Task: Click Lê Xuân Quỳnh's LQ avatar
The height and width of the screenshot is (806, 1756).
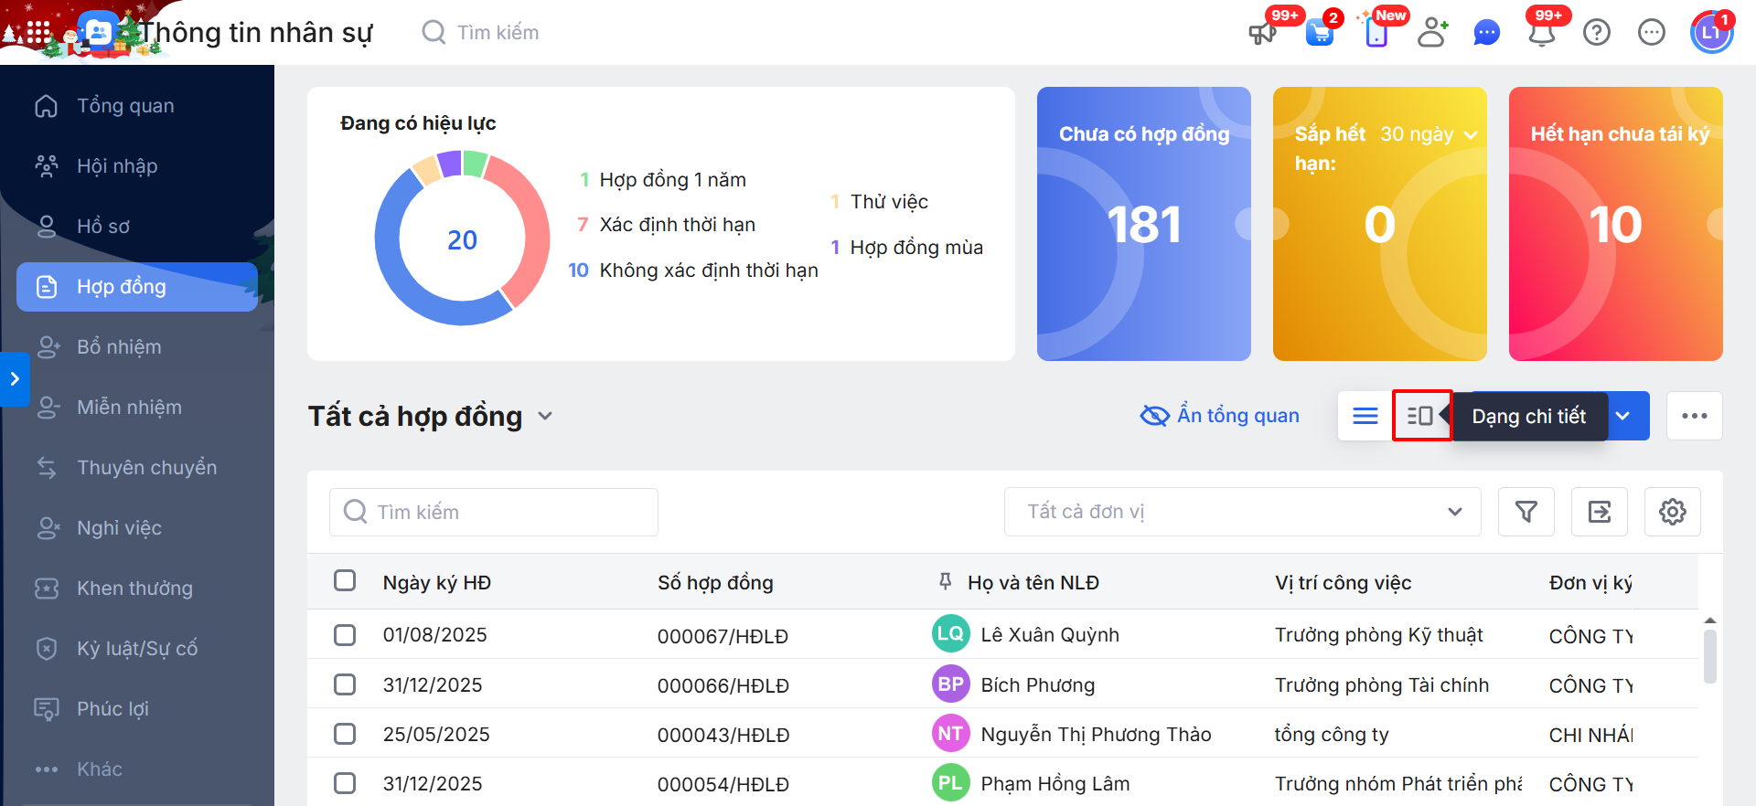Action: pos(951,634)
